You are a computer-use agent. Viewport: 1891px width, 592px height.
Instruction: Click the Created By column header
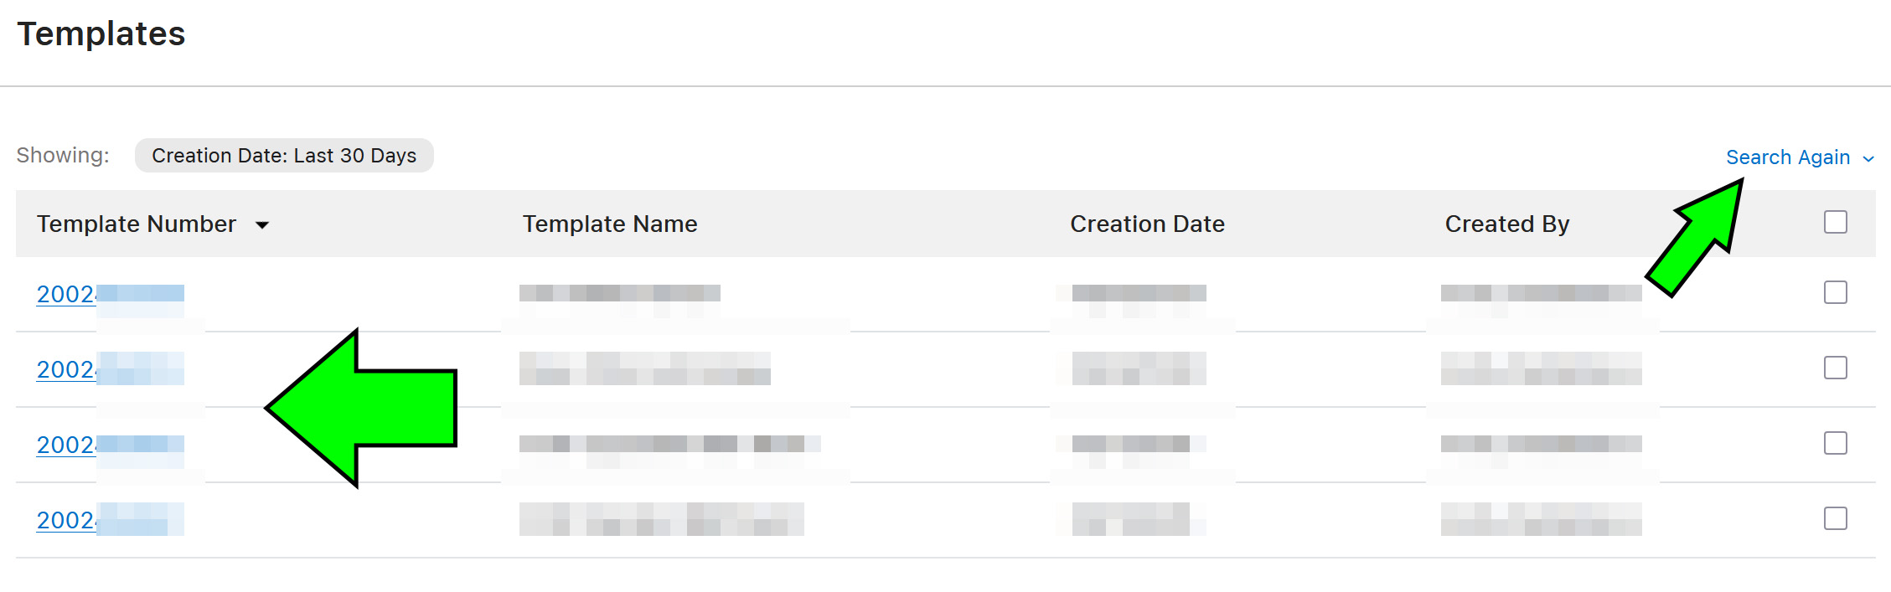[1506, 224]
